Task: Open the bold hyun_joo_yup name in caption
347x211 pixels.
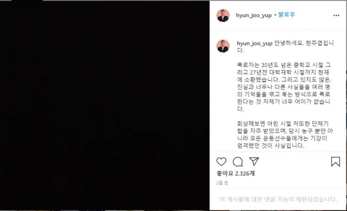Action: [x=255, y=43]
